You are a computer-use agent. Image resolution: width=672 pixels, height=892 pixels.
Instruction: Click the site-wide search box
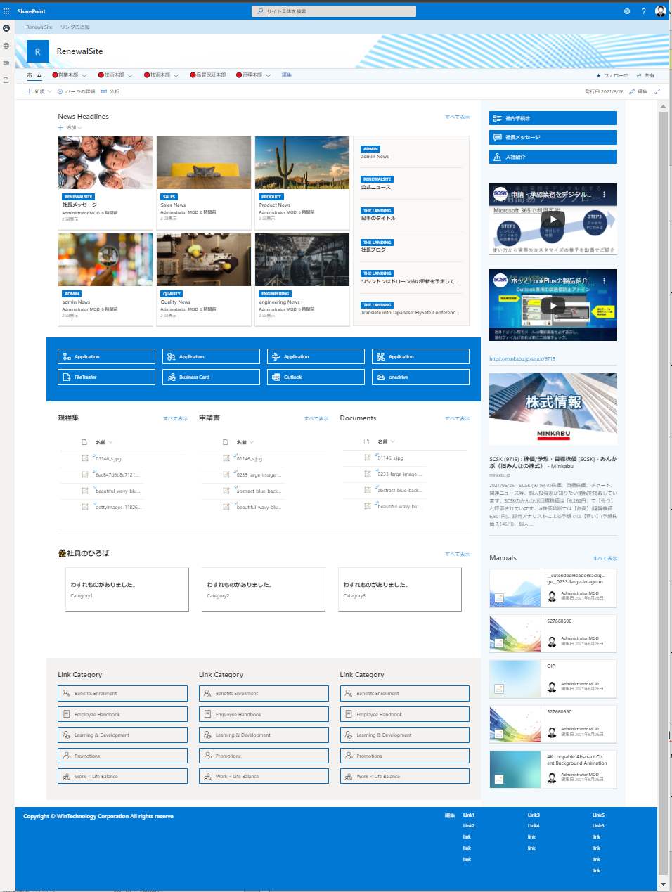334,11
